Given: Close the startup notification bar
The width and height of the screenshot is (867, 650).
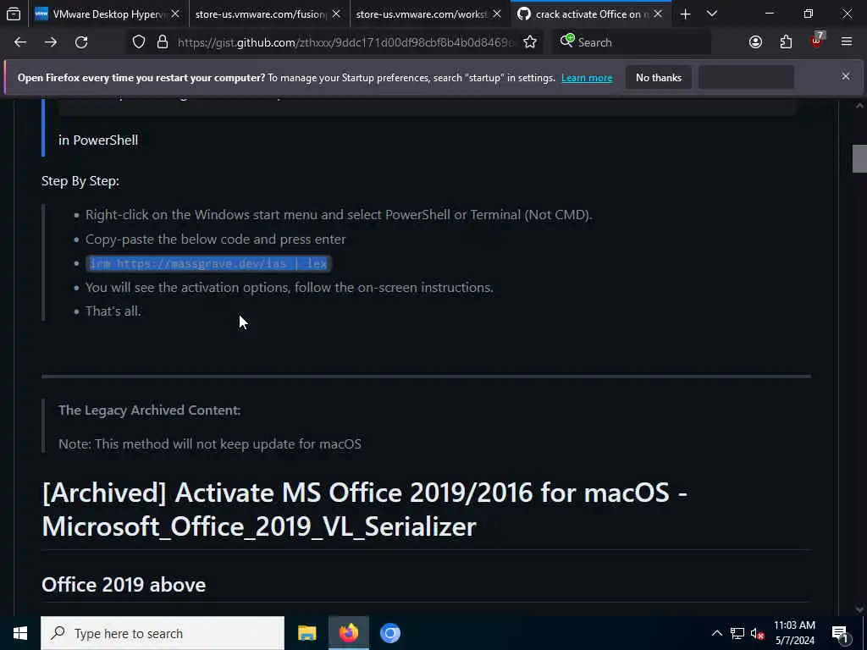Looking at the screenshot, I should pos(846,76).
